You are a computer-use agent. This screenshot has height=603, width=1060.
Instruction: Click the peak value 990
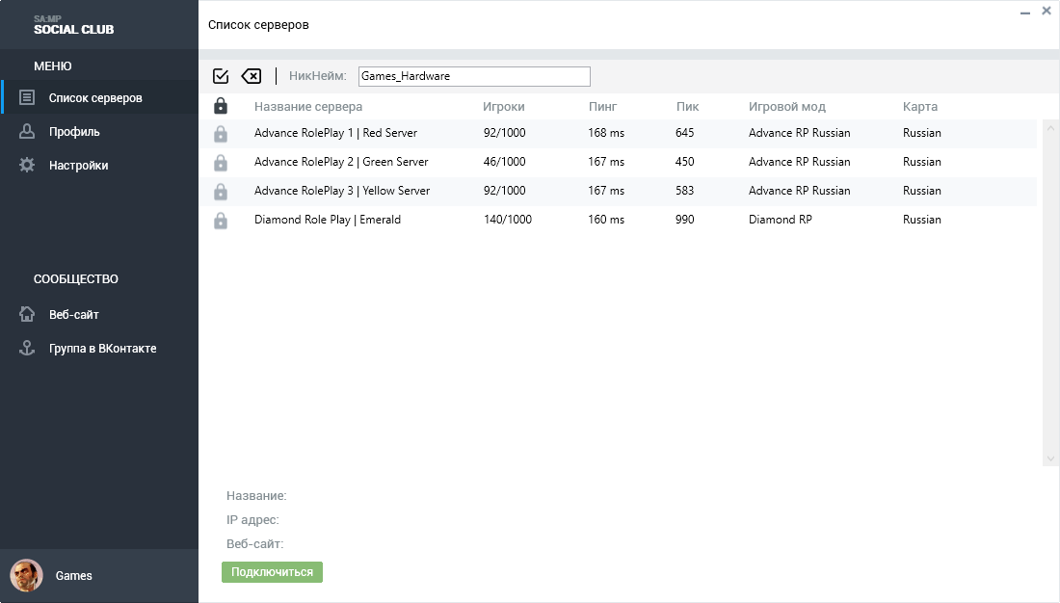pyautogui.click(x=685, y=220)
